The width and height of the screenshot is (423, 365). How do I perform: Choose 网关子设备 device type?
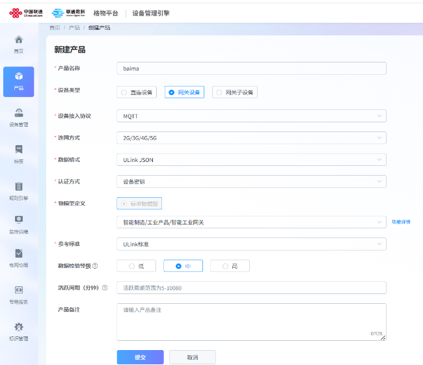click(x=234, y=92)
